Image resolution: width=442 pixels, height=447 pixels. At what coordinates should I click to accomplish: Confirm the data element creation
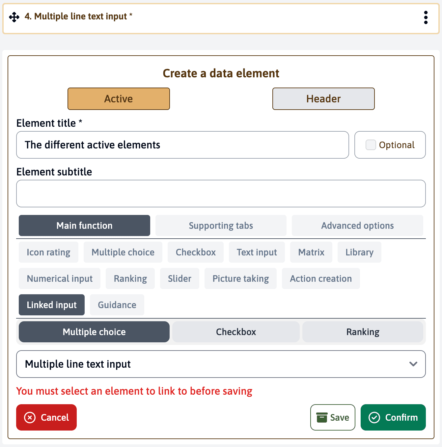tap(393, 417)
